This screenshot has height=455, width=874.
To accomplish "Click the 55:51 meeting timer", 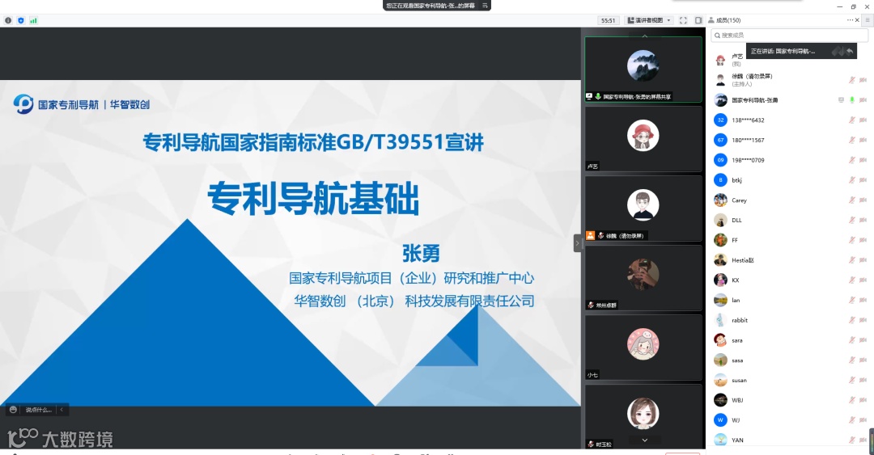I will pyautogui.click(x=608, y=20).
